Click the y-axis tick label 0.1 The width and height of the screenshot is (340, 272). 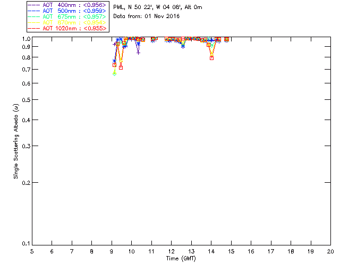26,244
